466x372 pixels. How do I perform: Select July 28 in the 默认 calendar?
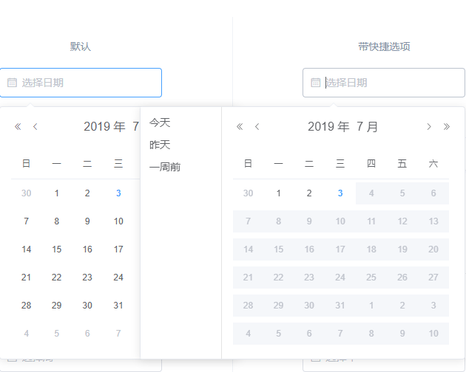click(x=26, y=306)
